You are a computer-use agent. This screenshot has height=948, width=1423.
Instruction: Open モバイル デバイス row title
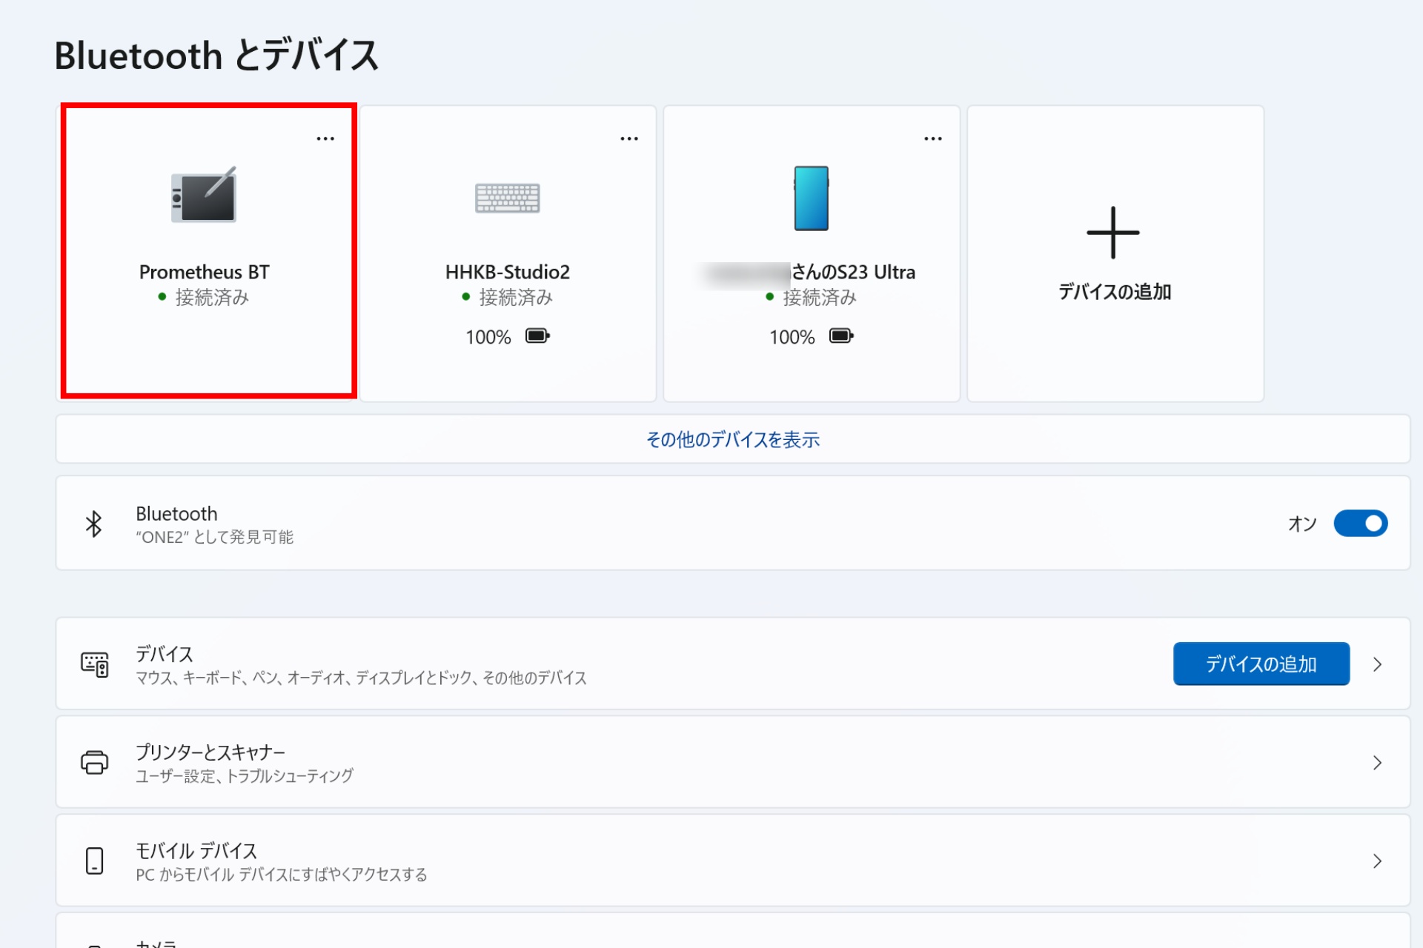click(196, 851)
